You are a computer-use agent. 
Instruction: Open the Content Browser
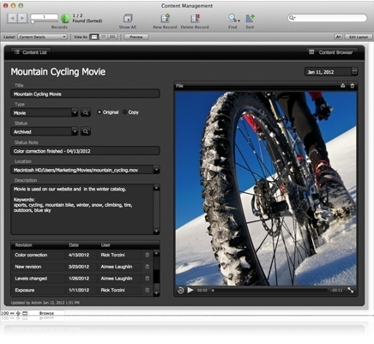tap(332, 52)
